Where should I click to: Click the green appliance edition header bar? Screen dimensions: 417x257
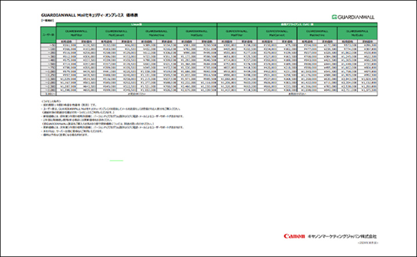[297, 24]
